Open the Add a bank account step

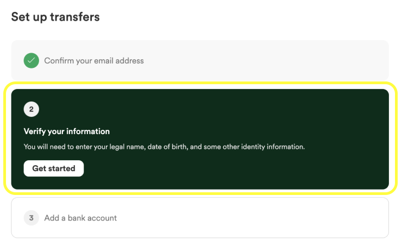[x=80, y=218]
